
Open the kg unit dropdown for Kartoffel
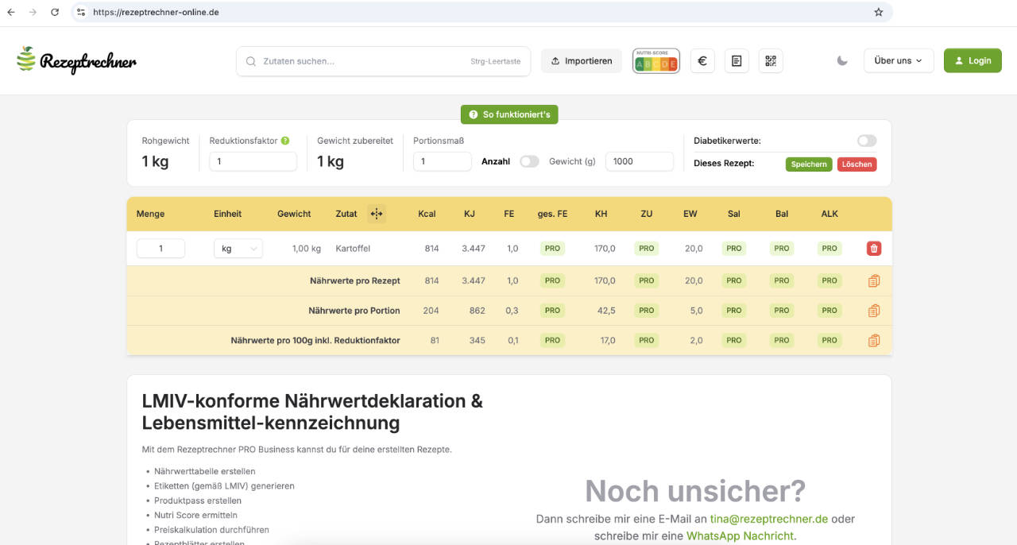click(x=238, y=248)
